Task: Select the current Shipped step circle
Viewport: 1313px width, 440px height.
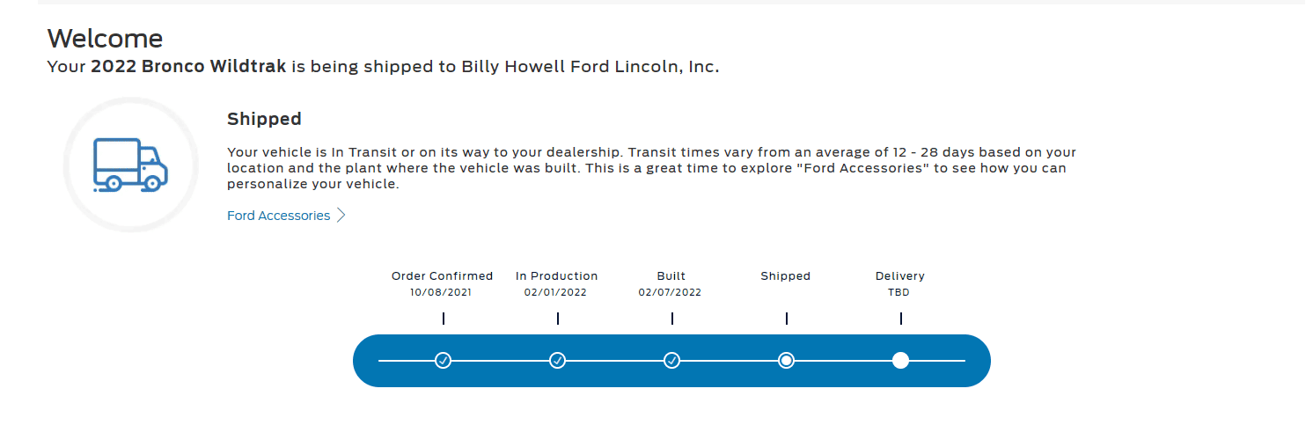Action: [787, 360]
